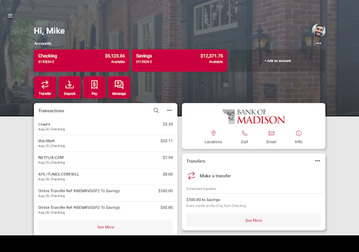The image size is (359, 252).
Task: Open the Email envelope icon
Action: coord(271,133)
